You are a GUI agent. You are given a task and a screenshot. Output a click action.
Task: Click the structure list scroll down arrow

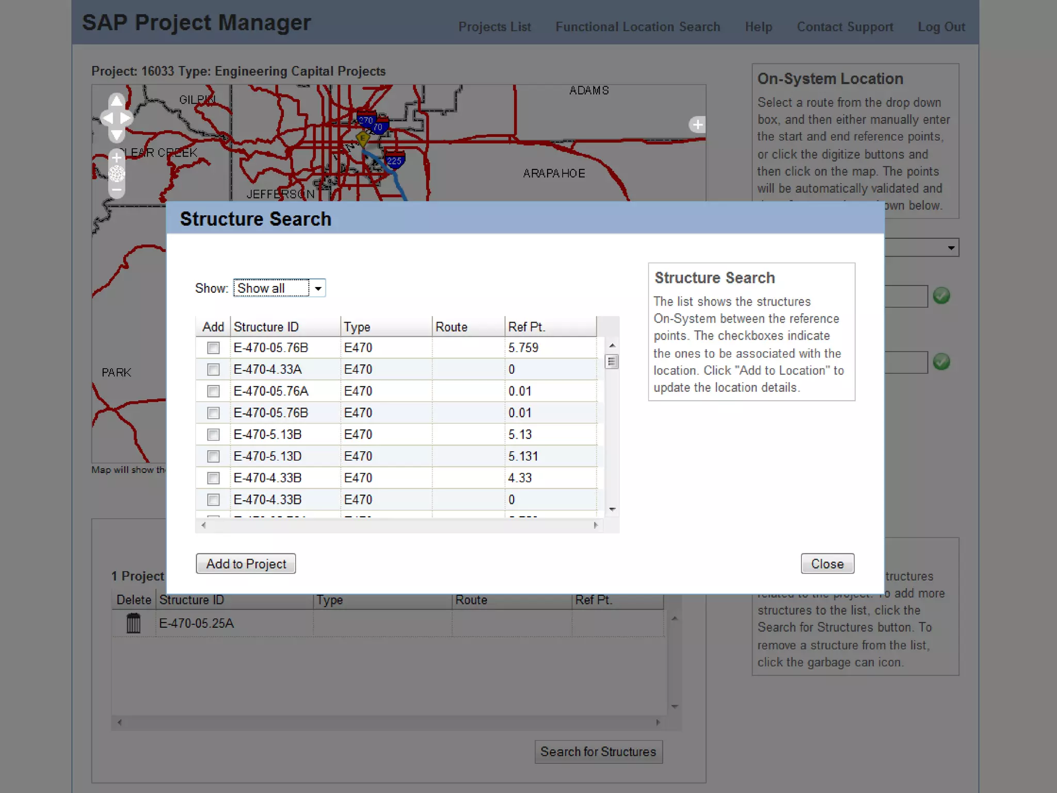pos(612,509)
